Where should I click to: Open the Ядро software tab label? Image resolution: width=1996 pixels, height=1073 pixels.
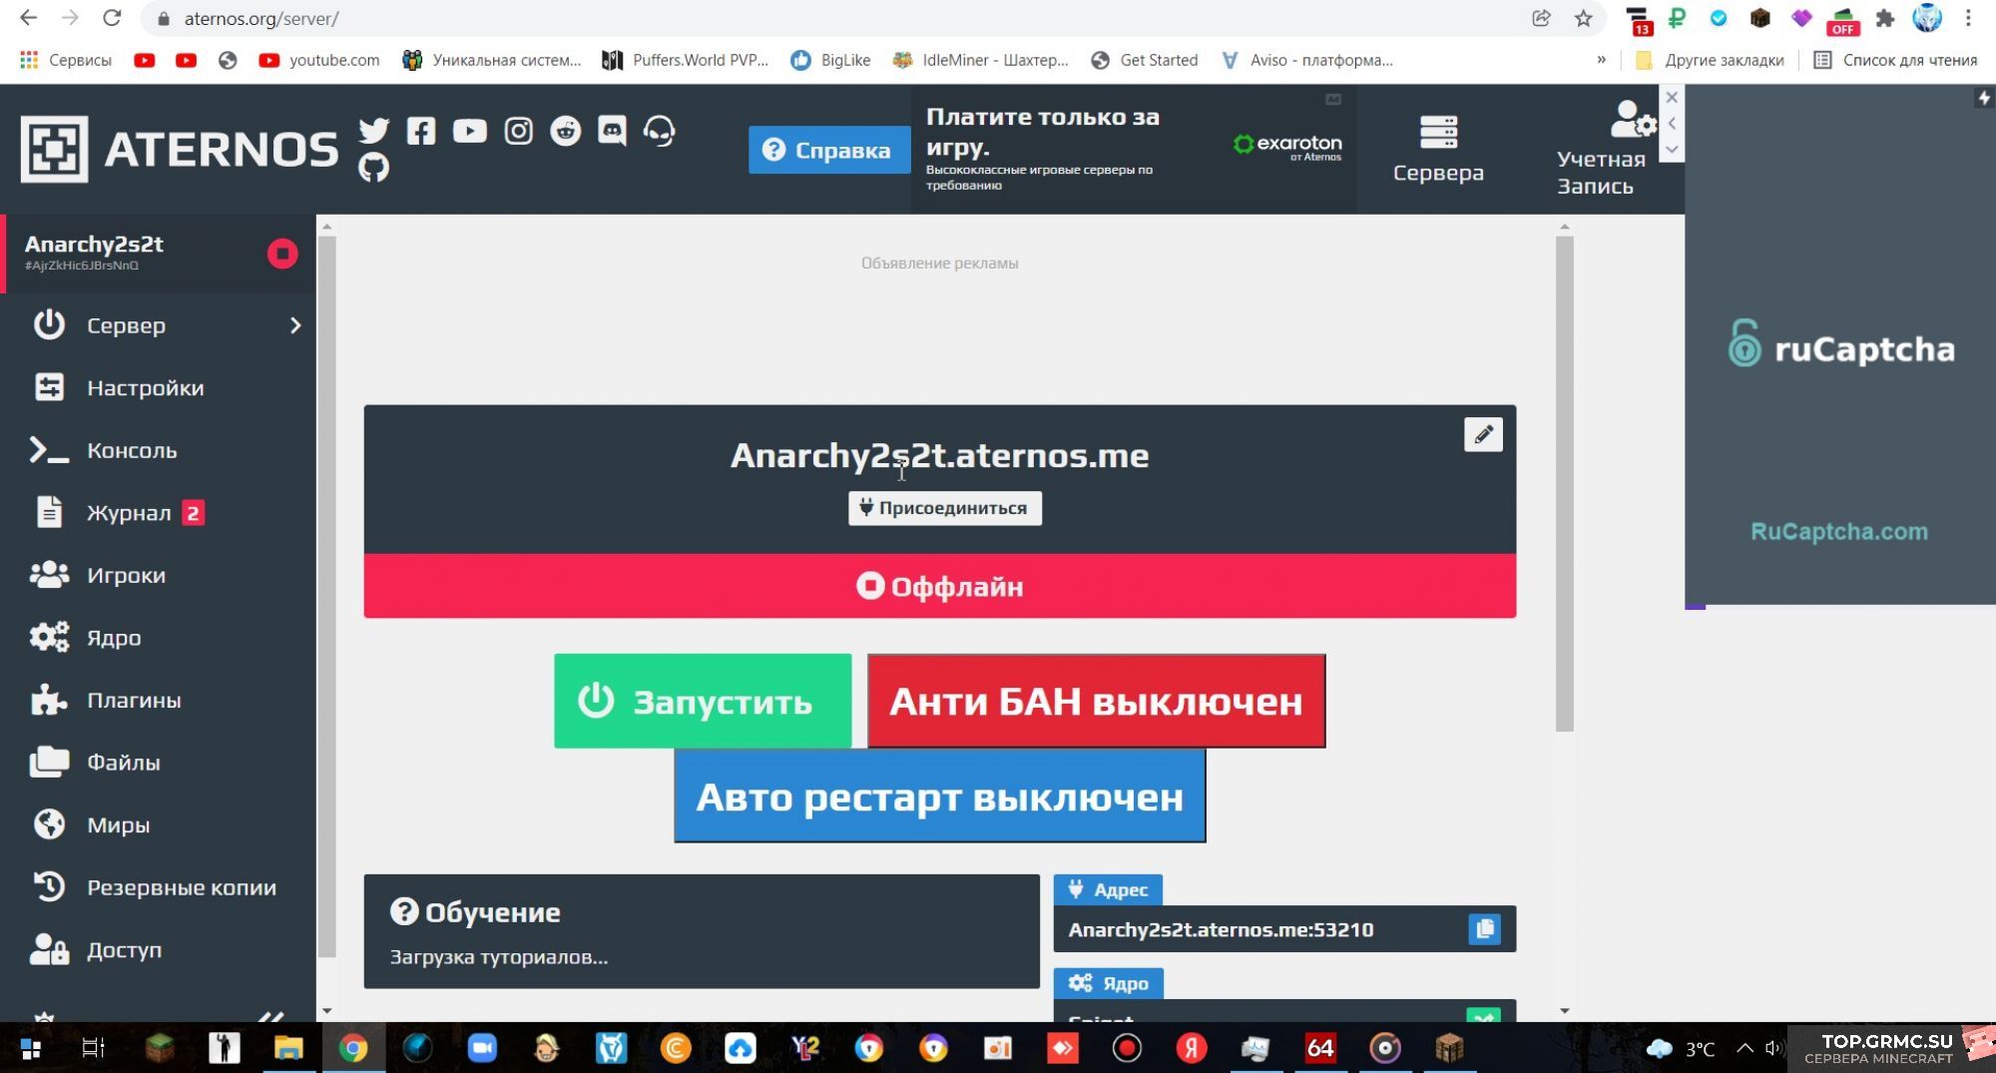coord(1108,983)
